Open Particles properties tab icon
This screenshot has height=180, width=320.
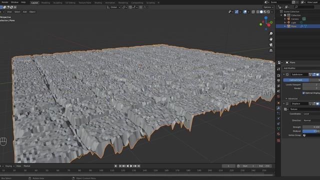click(x=278, y=113)
